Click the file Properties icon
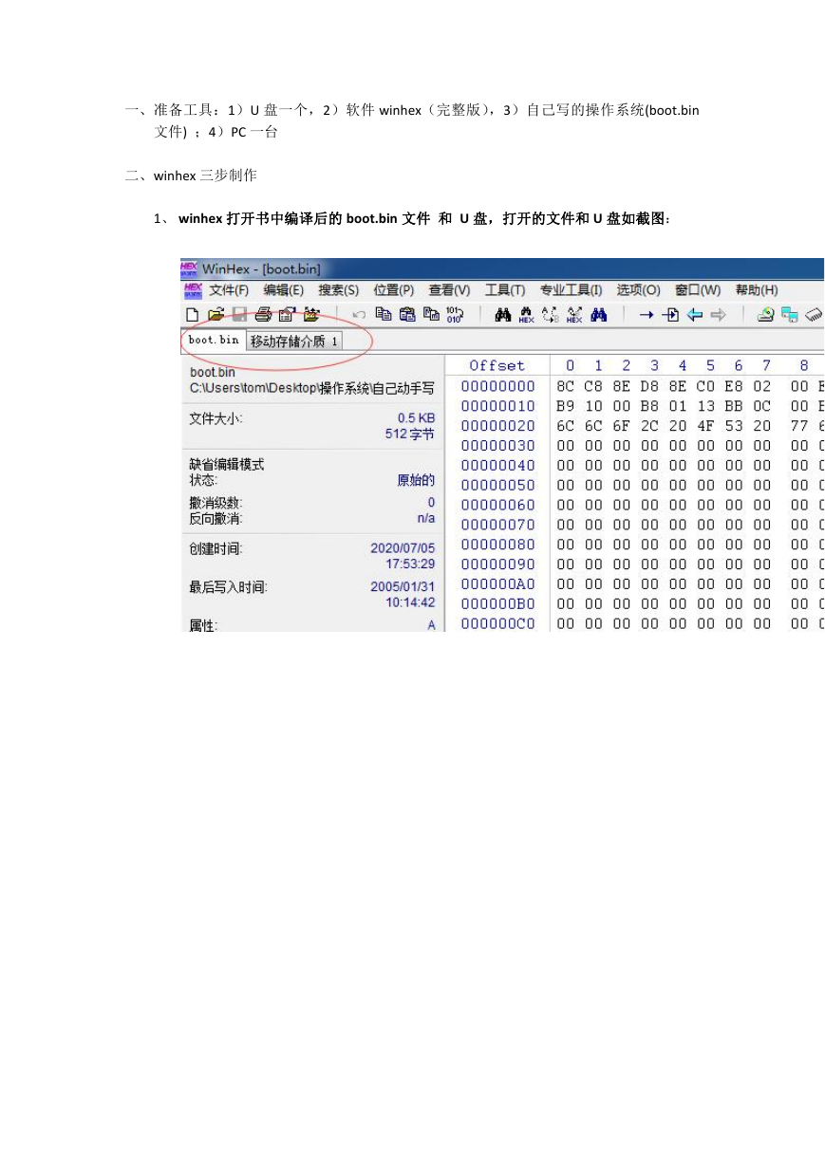The height and width of the screenshot is (1165, 825). [287, 315]
